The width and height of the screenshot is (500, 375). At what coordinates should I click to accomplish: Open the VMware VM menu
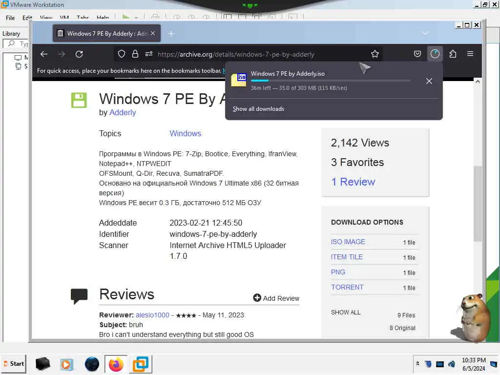(64, 18)
